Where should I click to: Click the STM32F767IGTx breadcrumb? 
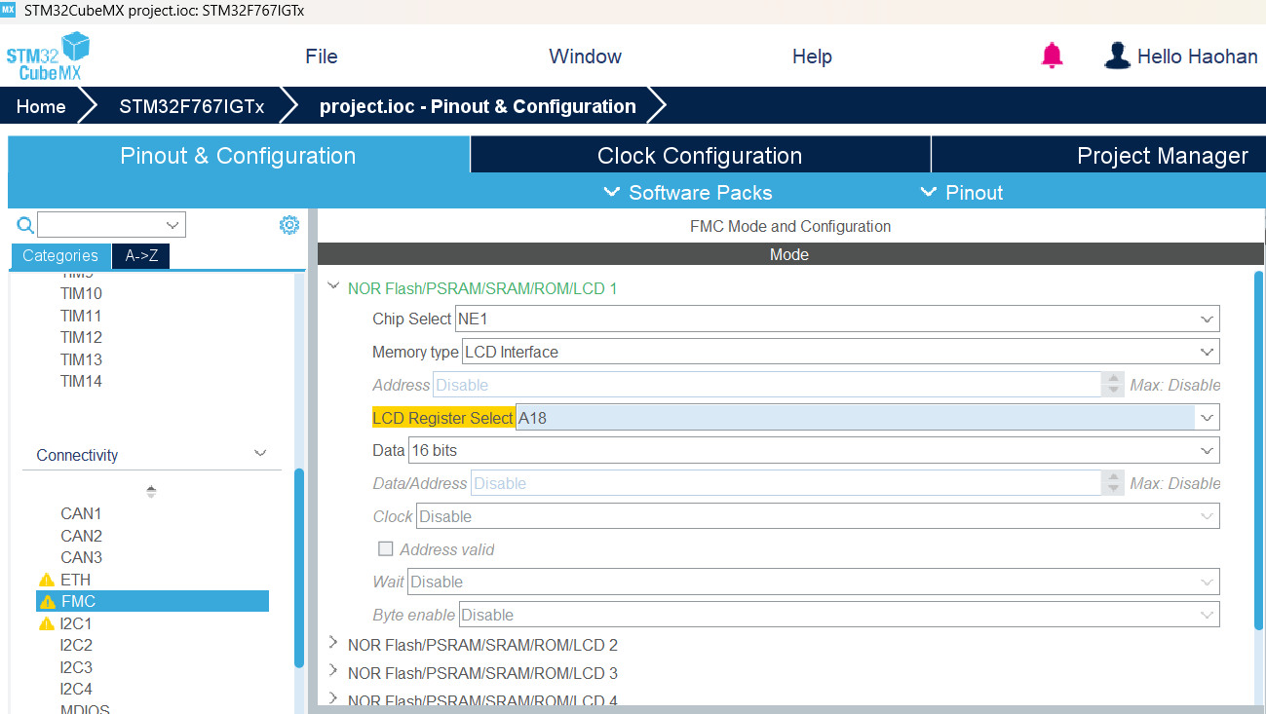point(192,106)
